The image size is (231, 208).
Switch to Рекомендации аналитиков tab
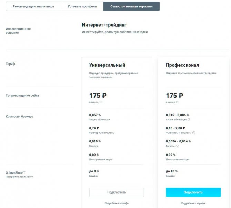pyautogui.click(x=33, y=6)
